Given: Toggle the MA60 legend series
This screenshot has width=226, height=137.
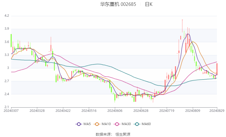Looking at the screenshot, I should (142, 124).
